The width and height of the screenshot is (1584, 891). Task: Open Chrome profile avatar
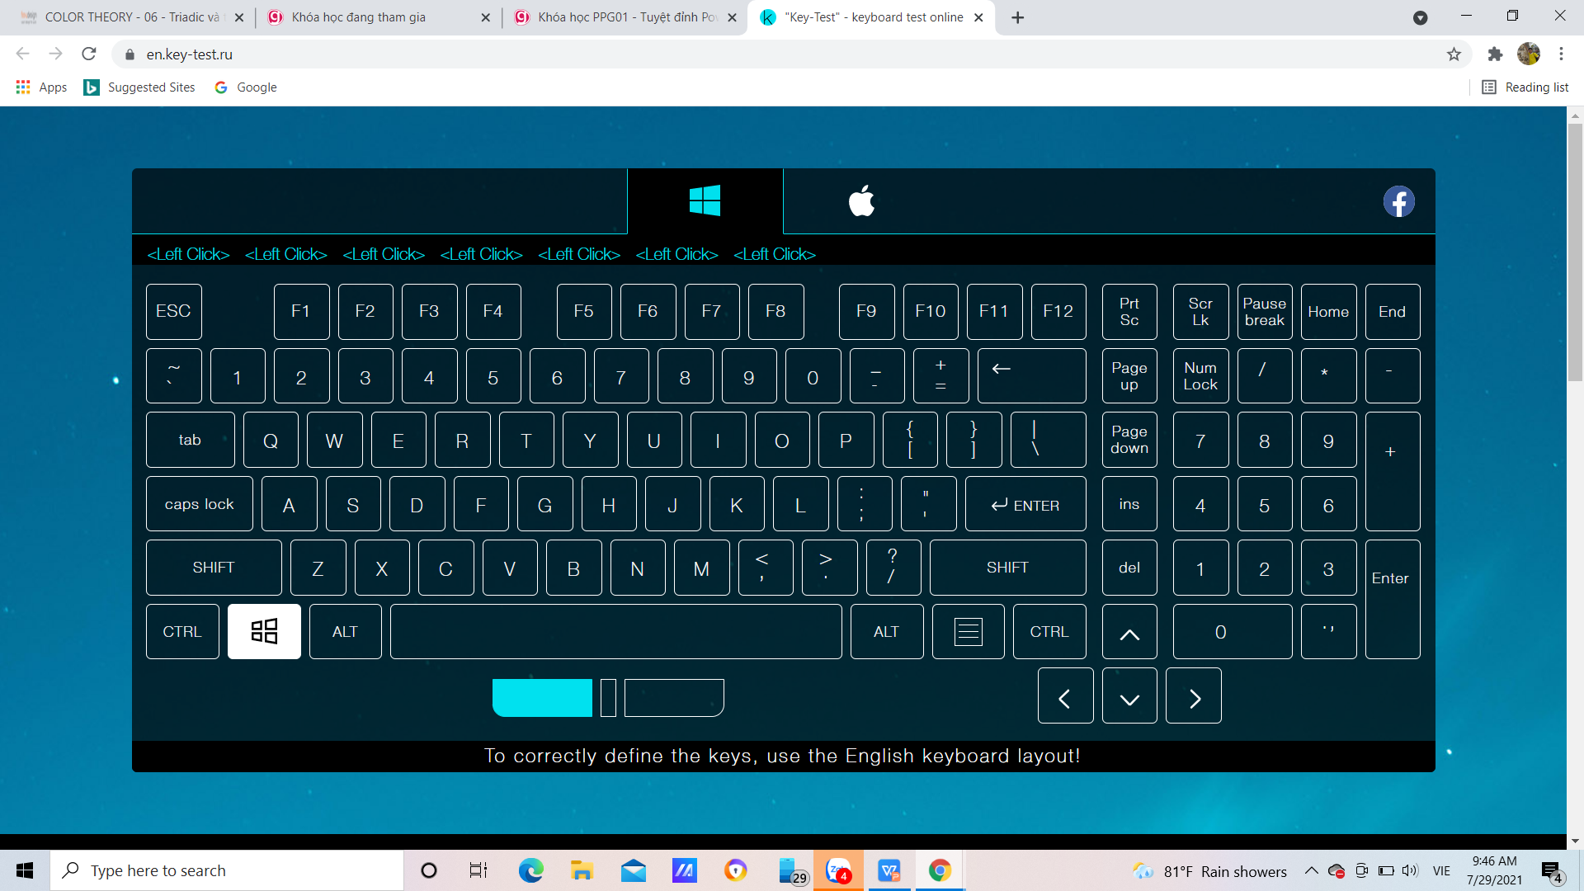coord(1529,54)
